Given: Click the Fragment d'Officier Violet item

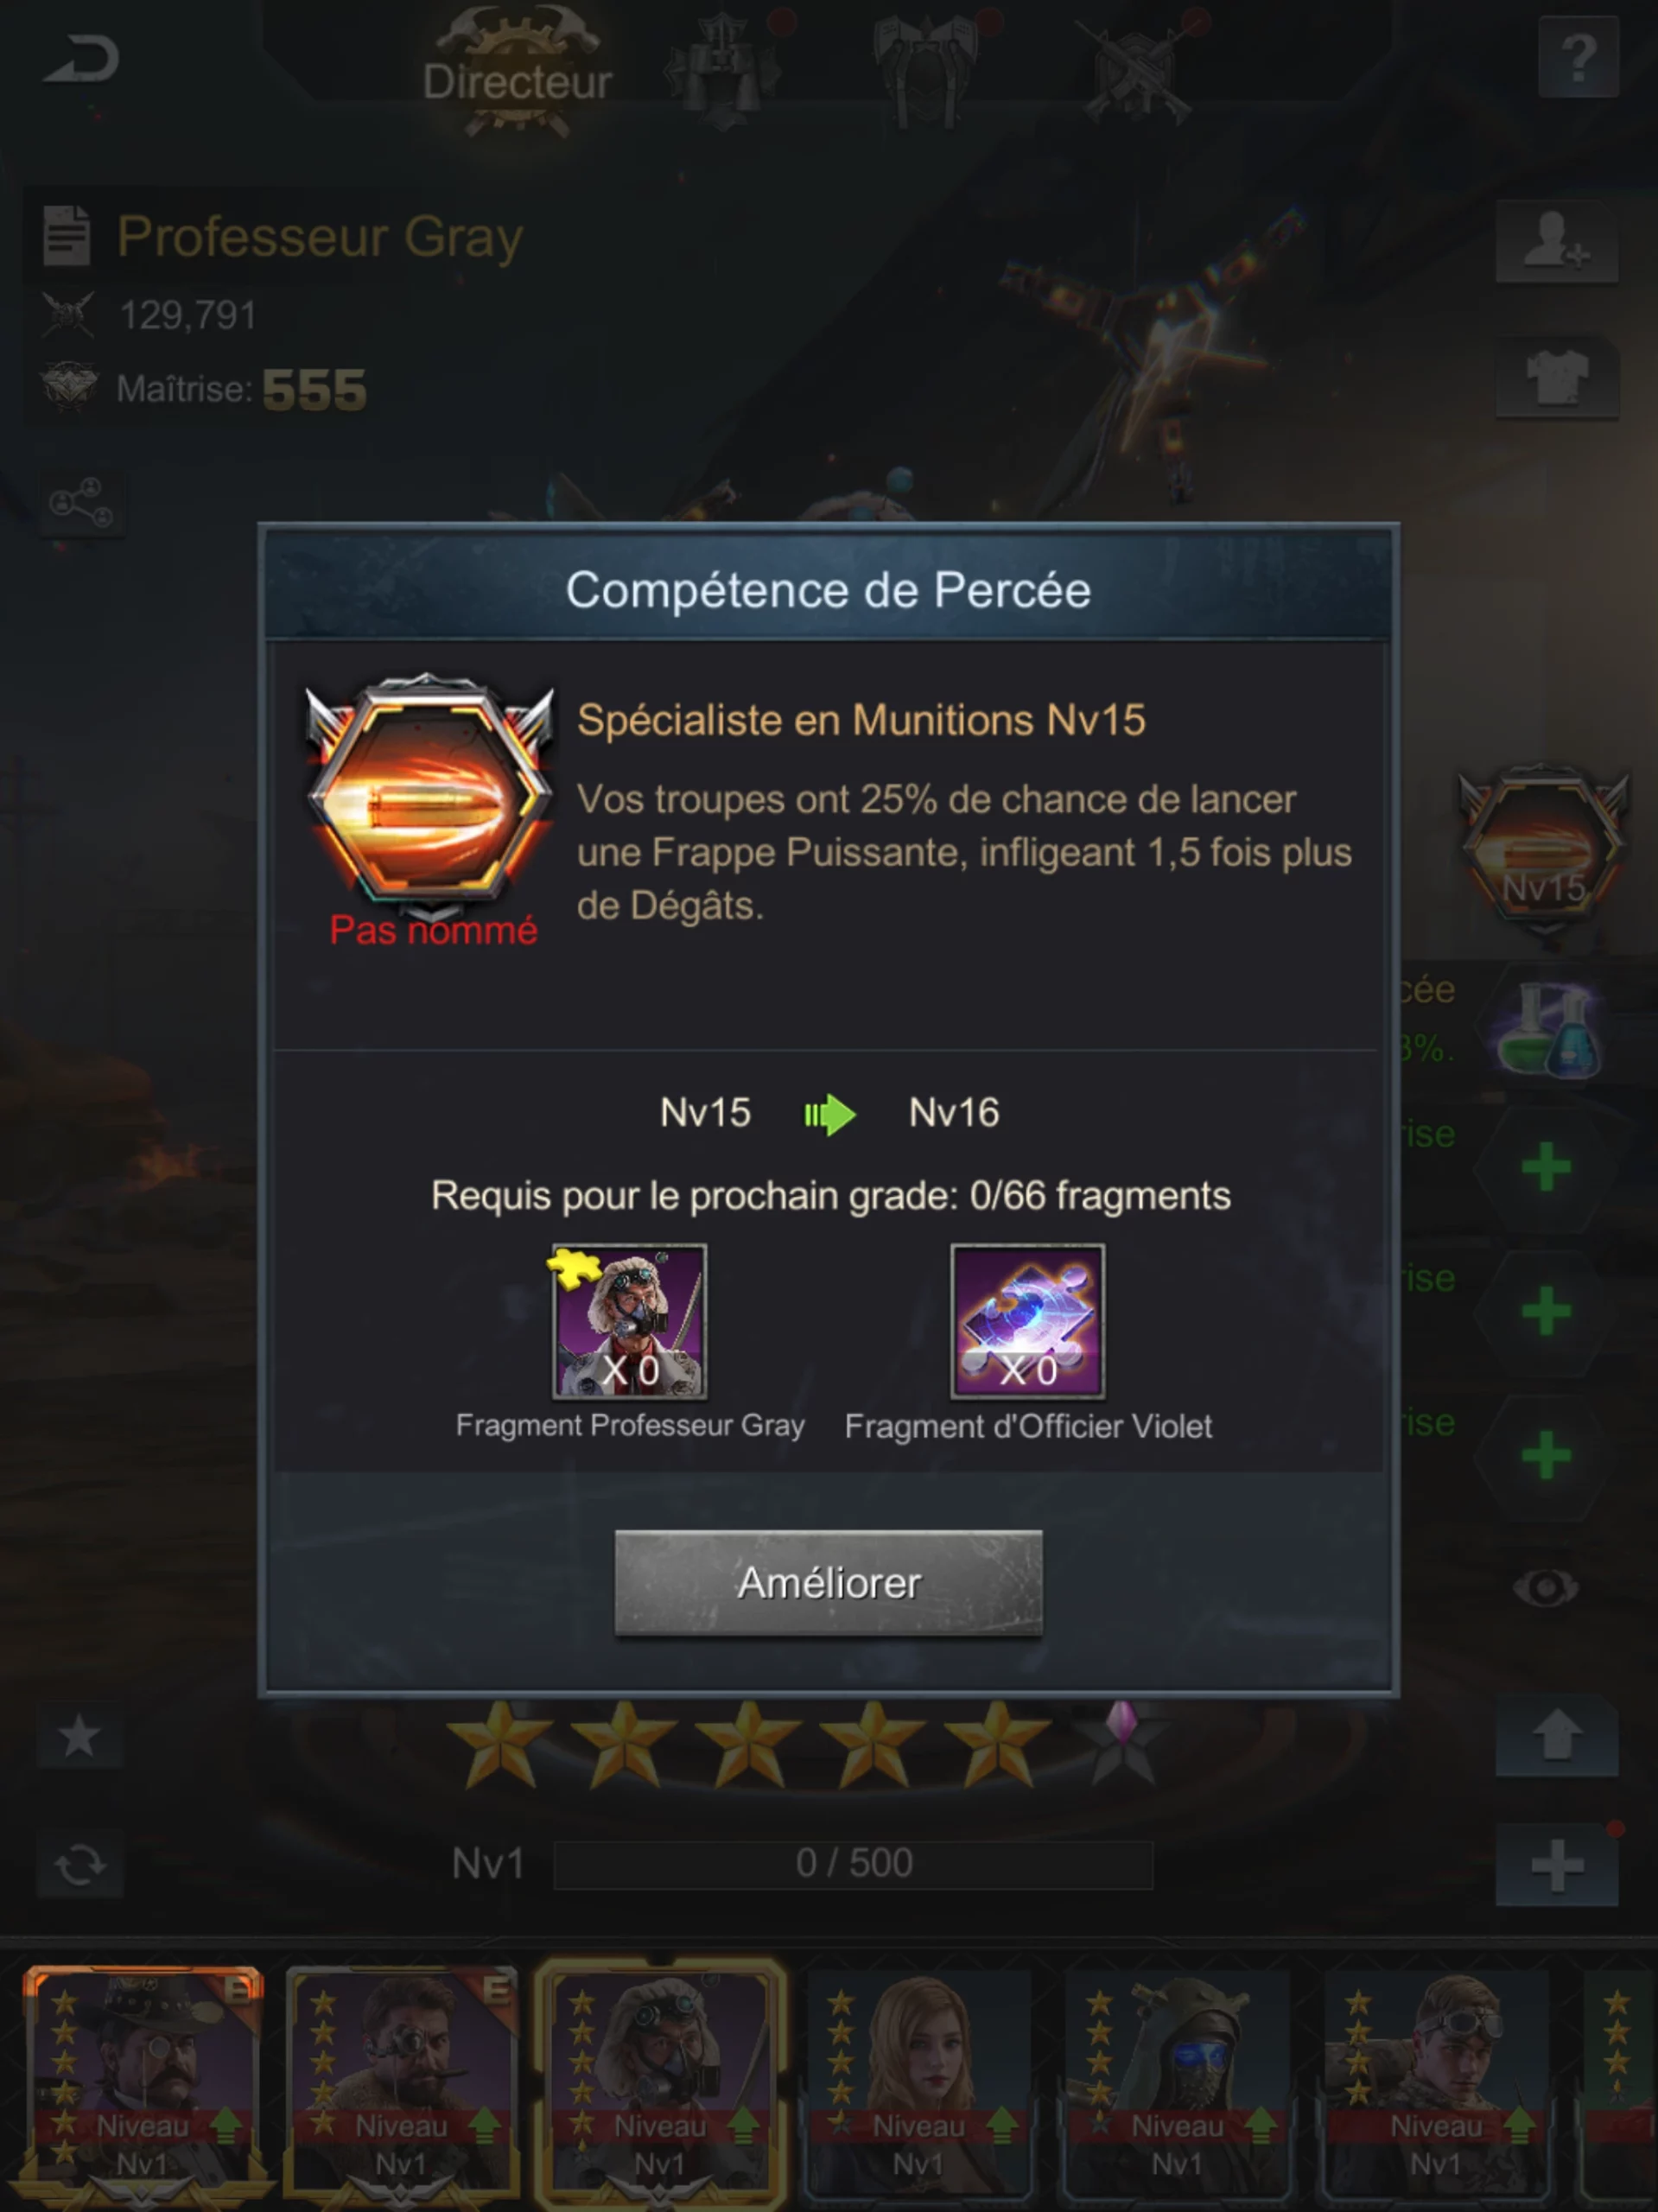Looking at the screenshot, I should point(1027,1321).
